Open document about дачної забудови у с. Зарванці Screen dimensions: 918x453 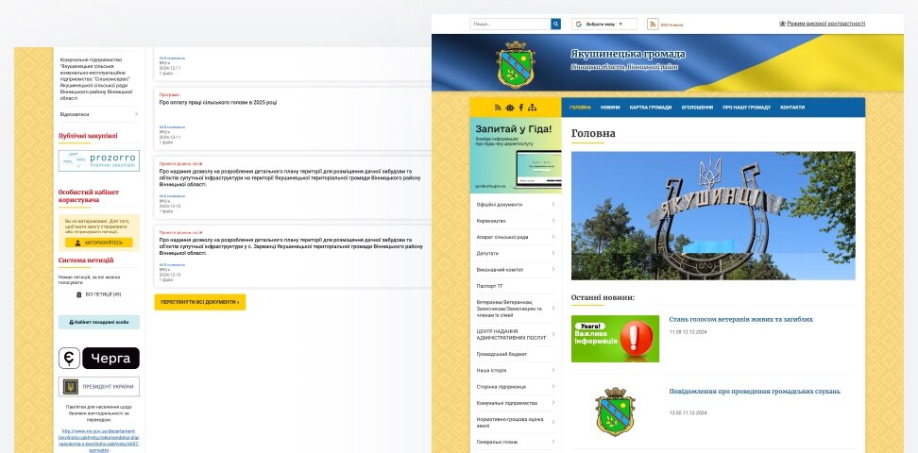pyautogui.click(x=290, y=246)
